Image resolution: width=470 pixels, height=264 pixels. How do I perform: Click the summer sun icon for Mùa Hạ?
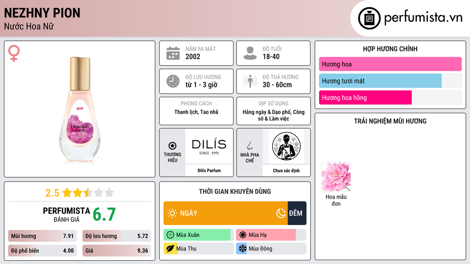(x=243, y=235)
